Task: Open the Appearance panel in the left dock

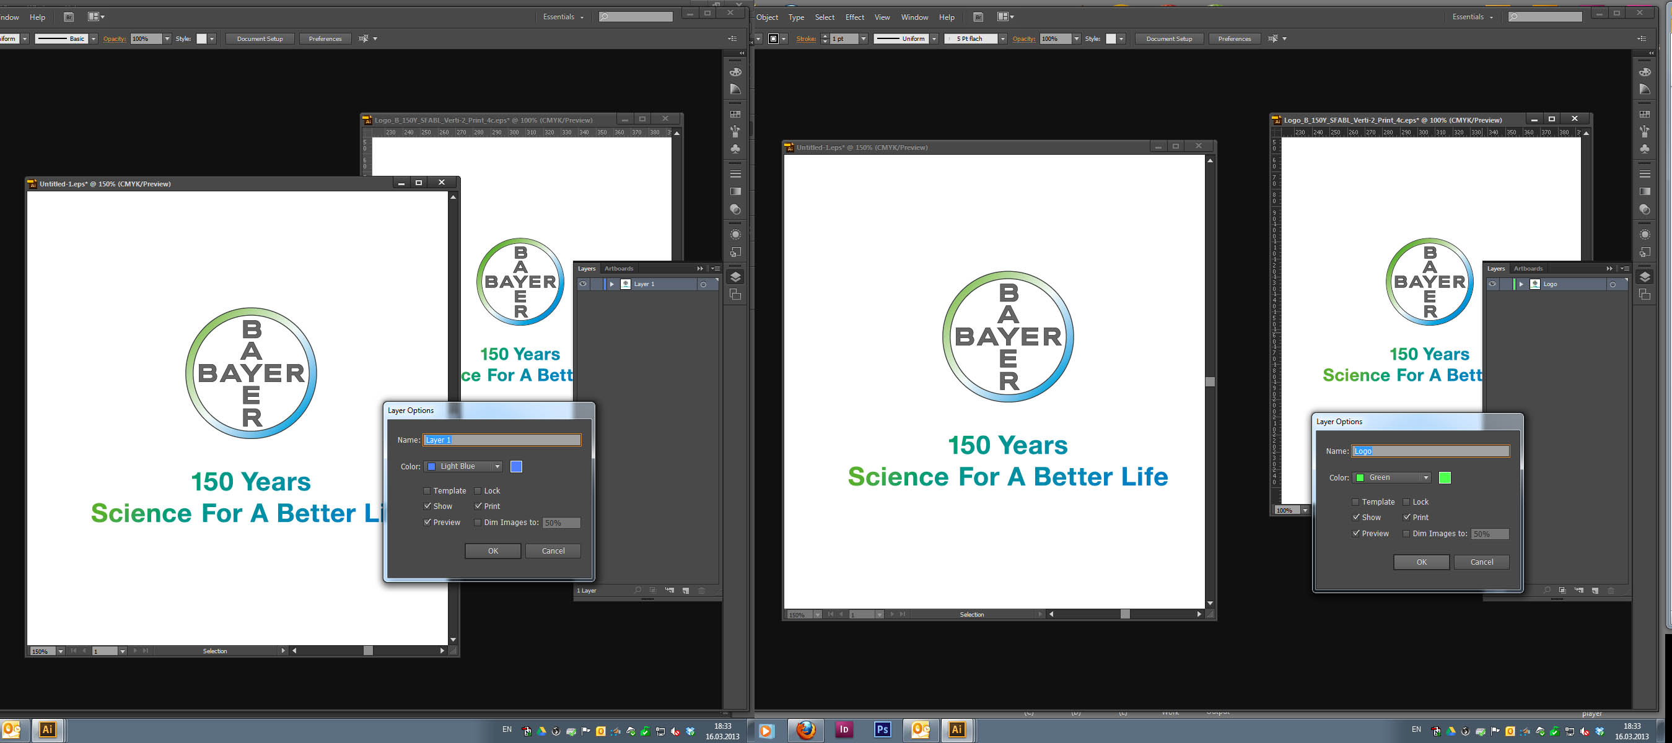Action: (735, 234)
